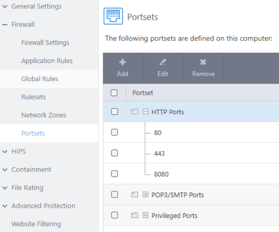This screenshot has width=279, height=232.
Task: Expand the Privileged Ports node
Action: click(x=145, y=215)
